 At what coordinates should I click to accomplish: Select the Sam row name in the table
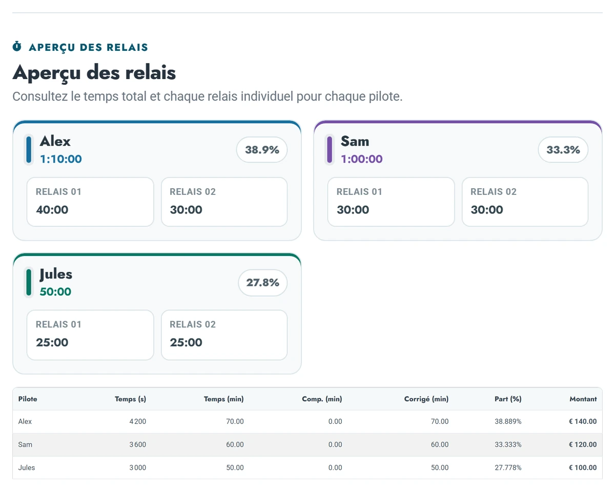pyautogui.click(x=25, y=445)
